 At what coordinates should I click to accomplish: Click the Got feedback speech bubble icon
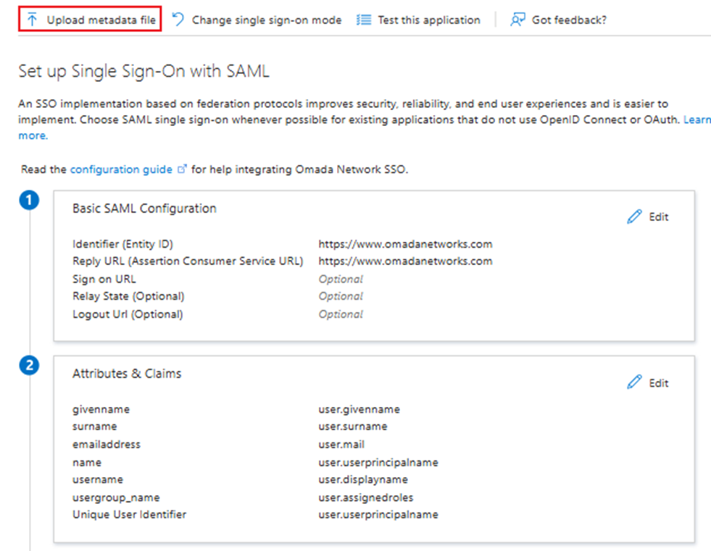tap(517, 20)
